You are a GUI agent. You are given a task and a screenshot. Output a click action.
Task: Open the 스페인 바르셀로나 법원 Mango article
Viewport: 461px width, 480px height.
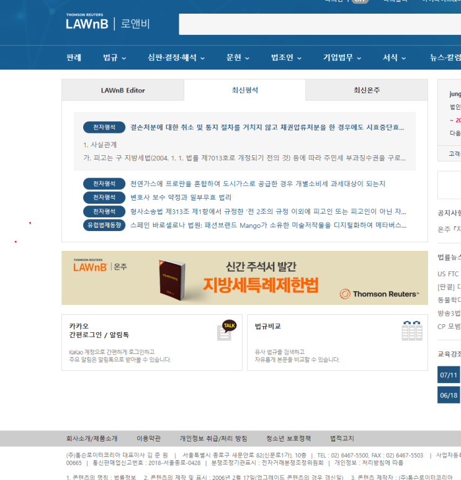[268, 225]
